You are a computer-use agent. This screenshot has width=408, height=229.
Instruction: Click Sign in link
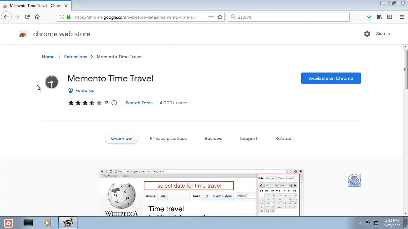point(383,34)
